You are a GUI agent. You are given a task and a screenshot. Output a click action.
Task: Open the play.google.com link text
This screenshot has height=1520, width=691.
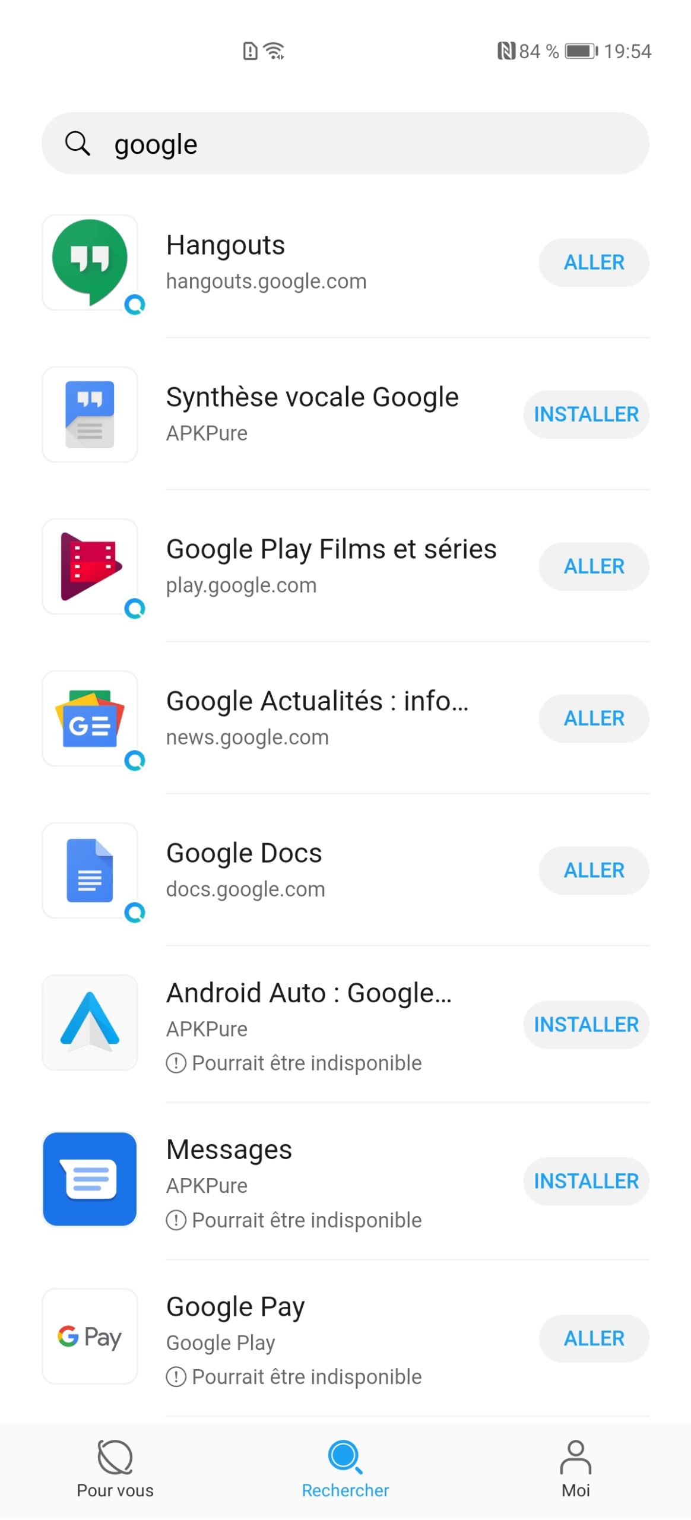(241, 585)
